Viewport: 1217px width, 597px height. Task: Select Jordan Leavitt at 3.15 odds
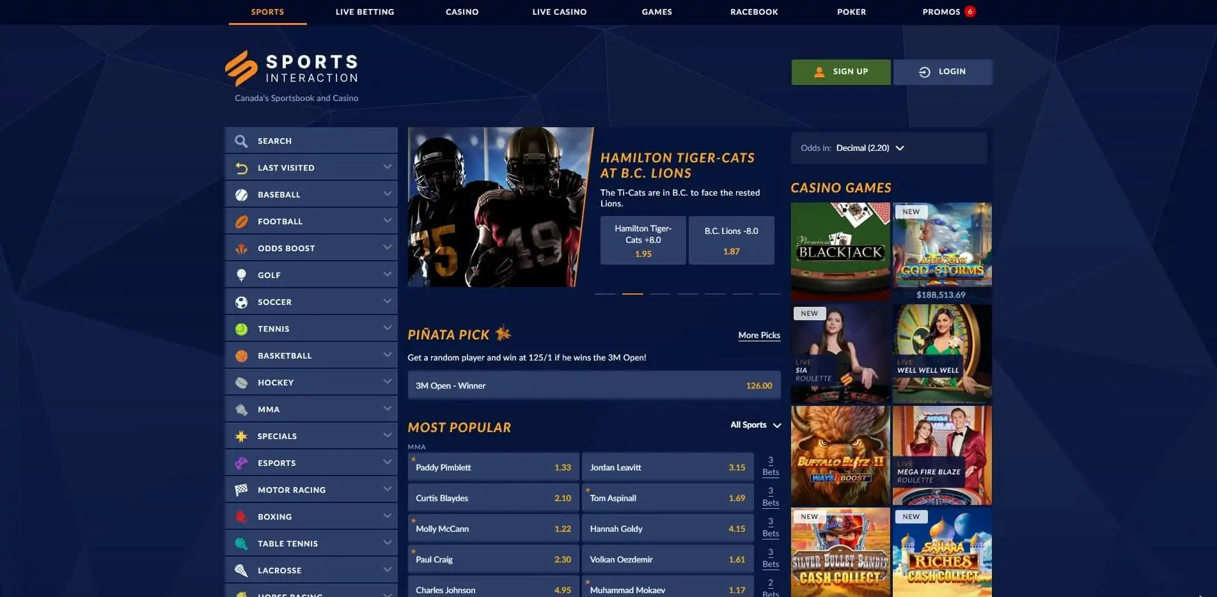point(668,467)
